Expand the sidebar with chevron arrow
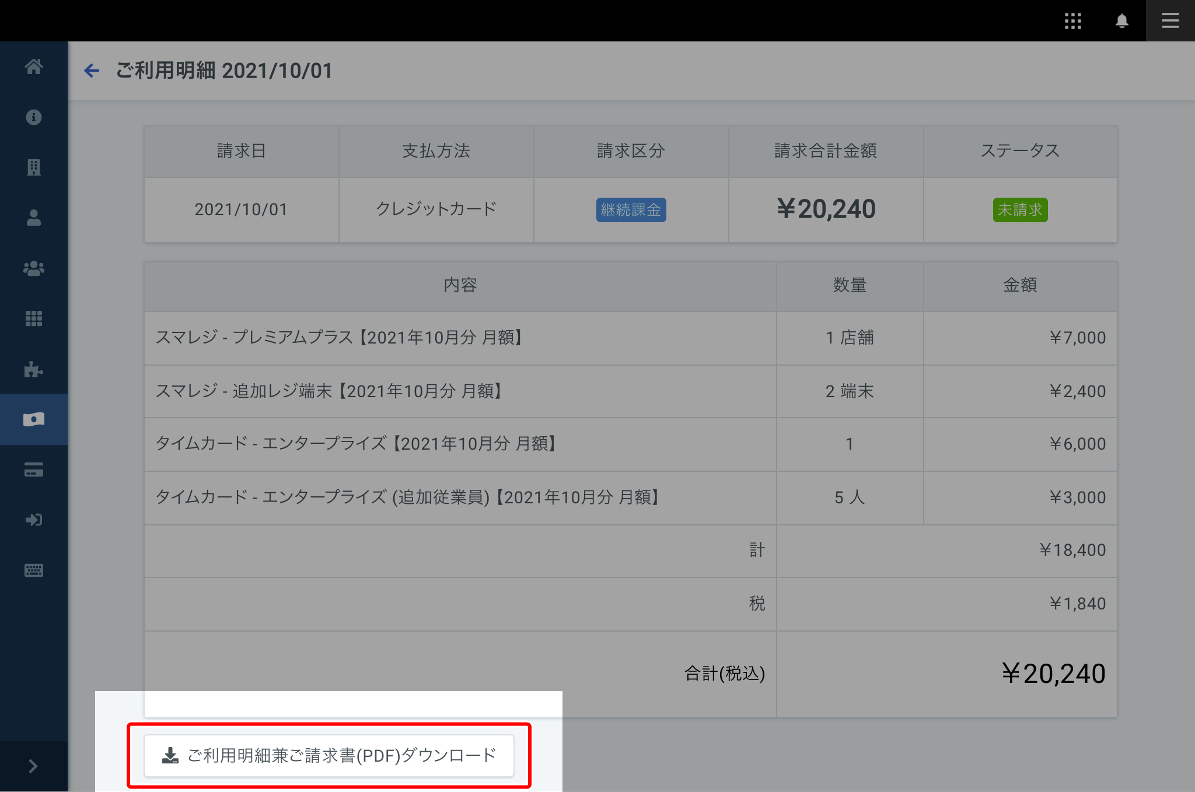This screenshot has height=792, width=1195. pyautogui.click(x=33, y=766)
